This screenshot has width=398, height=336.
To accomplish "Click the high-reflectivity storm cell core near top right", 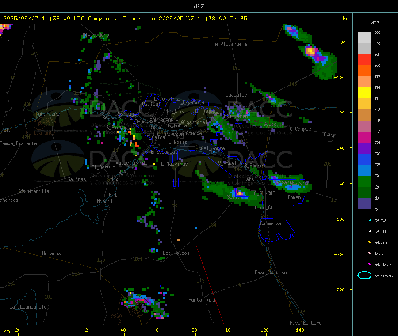I will click(x=310, y=51).
